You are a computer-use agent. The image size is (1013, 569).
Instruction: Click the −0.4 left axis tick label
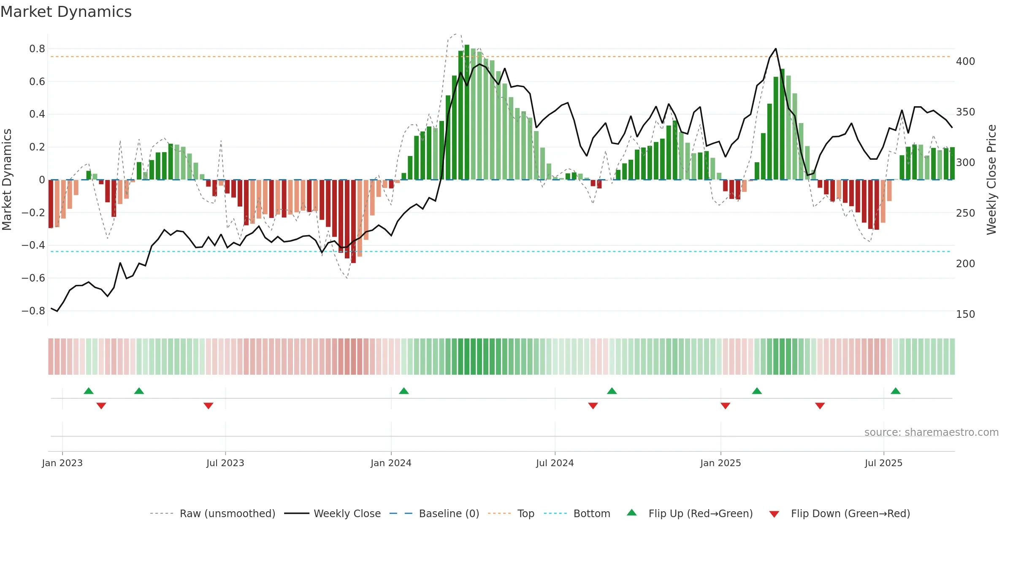(33, 245)
